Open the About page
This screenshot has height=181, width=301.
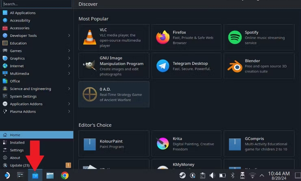point(37,158)
